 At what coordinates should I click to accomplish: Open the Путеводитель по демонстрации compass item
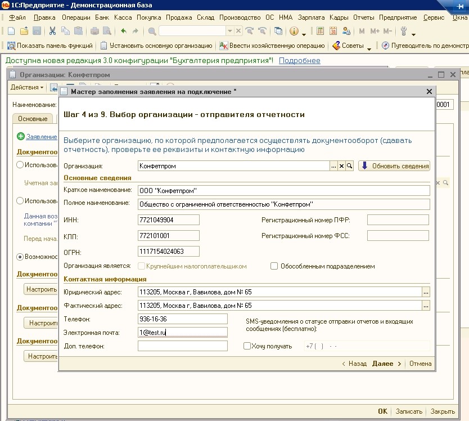coord(425,46)
